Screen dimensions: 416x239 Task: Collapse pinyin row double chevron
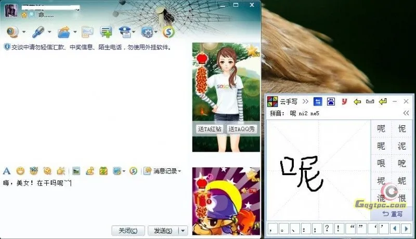click(x=406, y=113)
